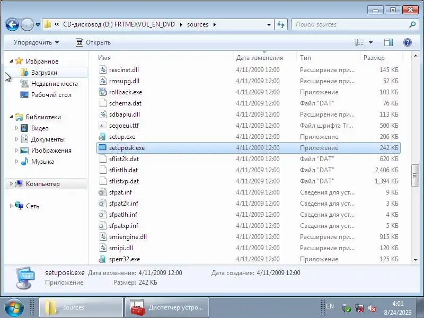Open address bar history dropdown

coord(269,24)
